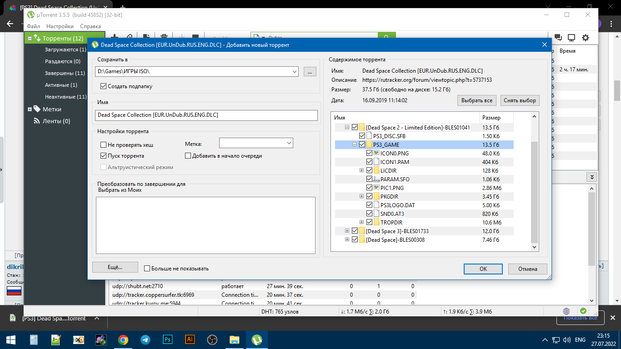Uncheck the SND0.AT3 file checkbox

tap(369, 214)
